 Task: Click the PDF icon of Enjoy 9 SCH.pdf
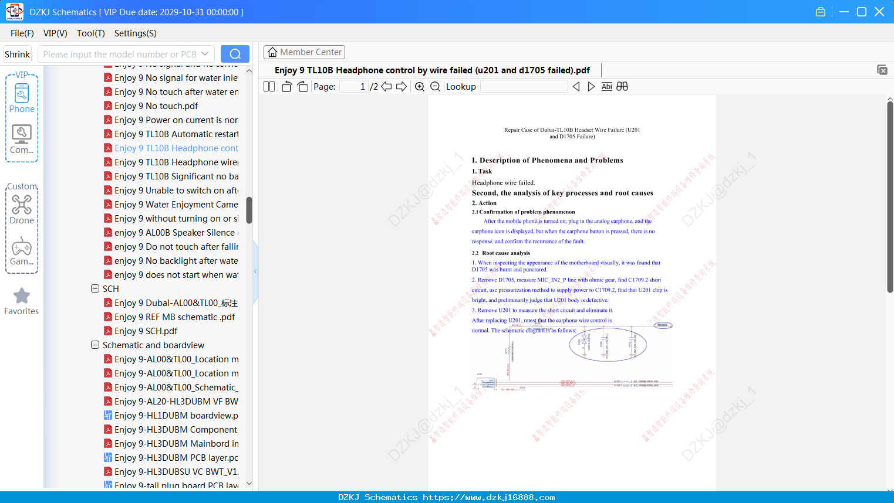[x=108, y=331]
